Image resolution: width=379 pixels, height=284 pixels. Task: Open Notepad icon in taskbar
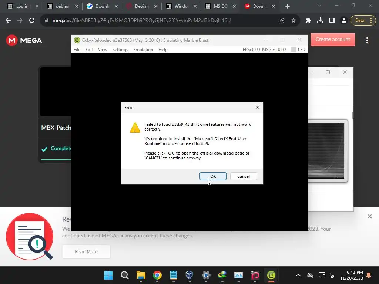(x=173, y=275)
